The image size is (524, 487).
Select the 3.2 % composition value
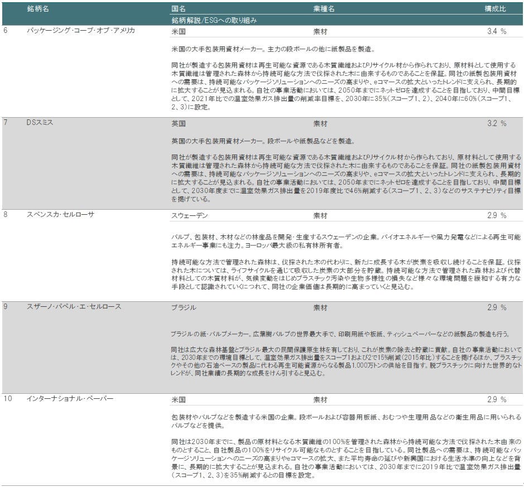tap(496, 123)
